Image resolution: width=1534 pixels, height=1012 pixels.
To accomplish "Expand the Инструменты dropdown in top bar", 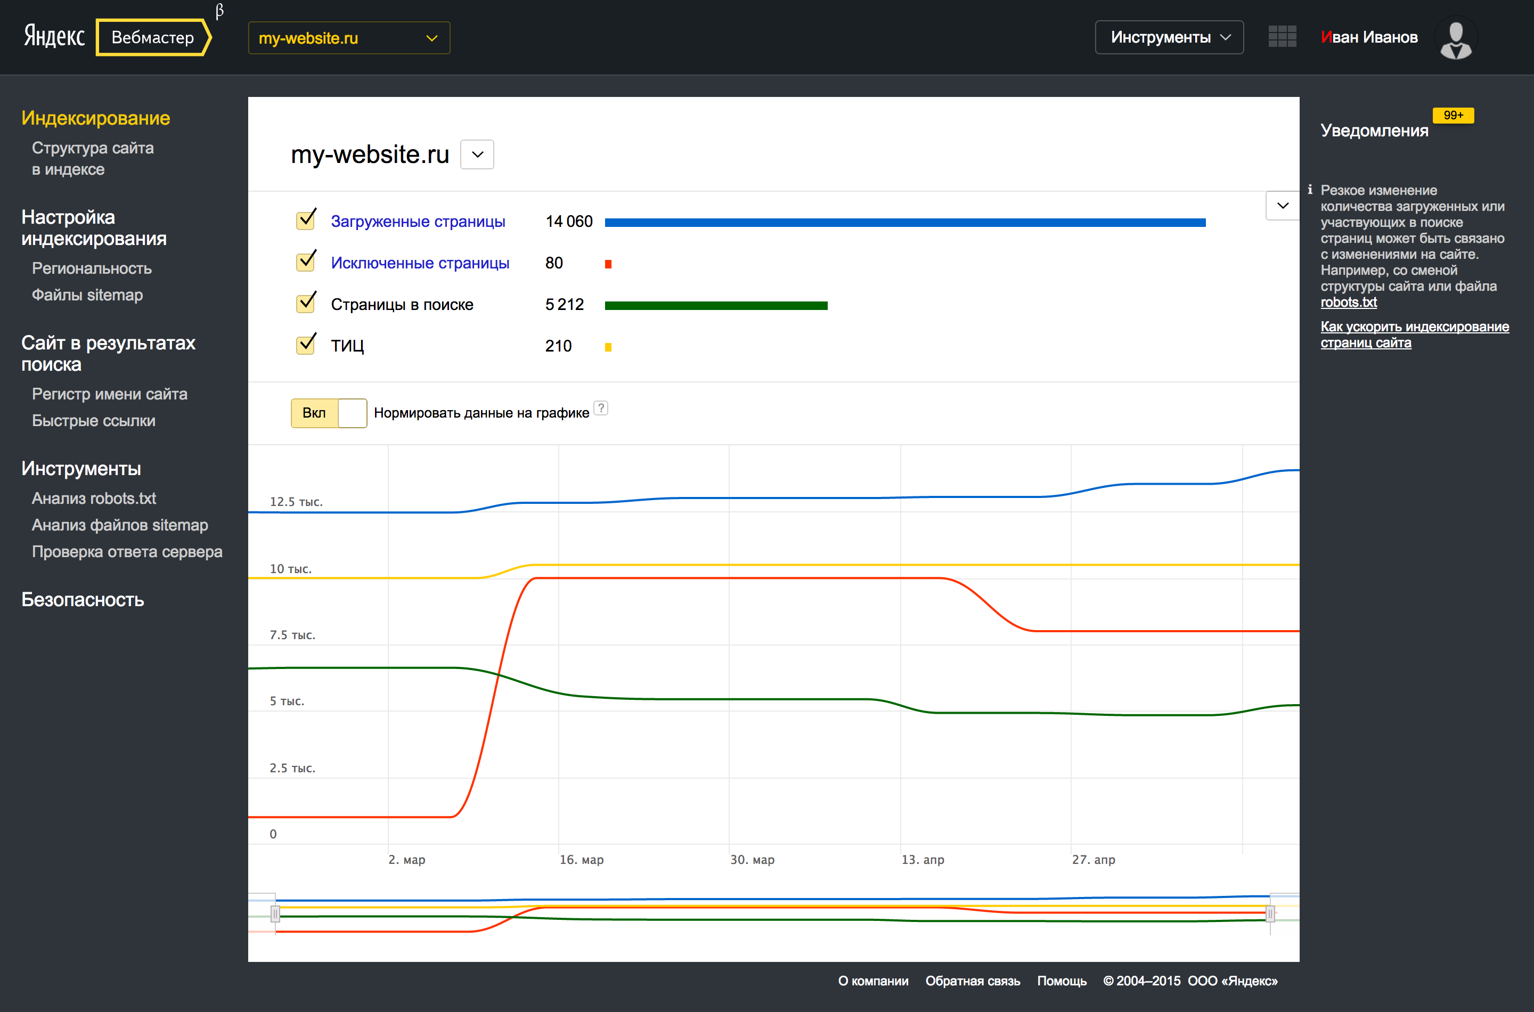I will pyautogui.click(x=1169, y=37).
